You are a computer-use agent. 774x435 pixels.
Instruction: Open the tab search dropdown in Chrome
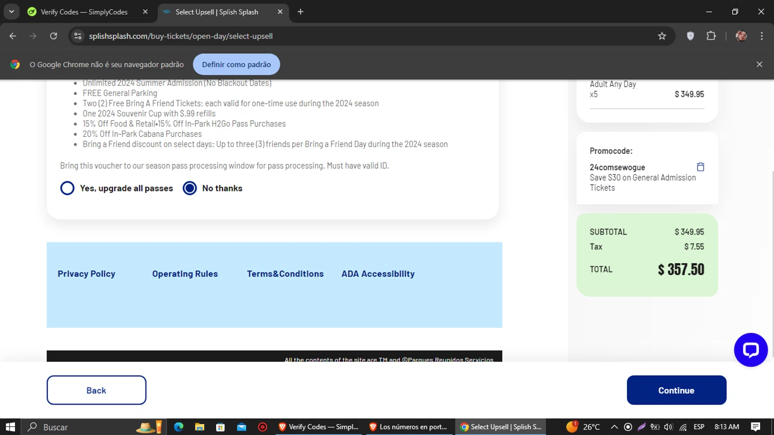point(11,12)
